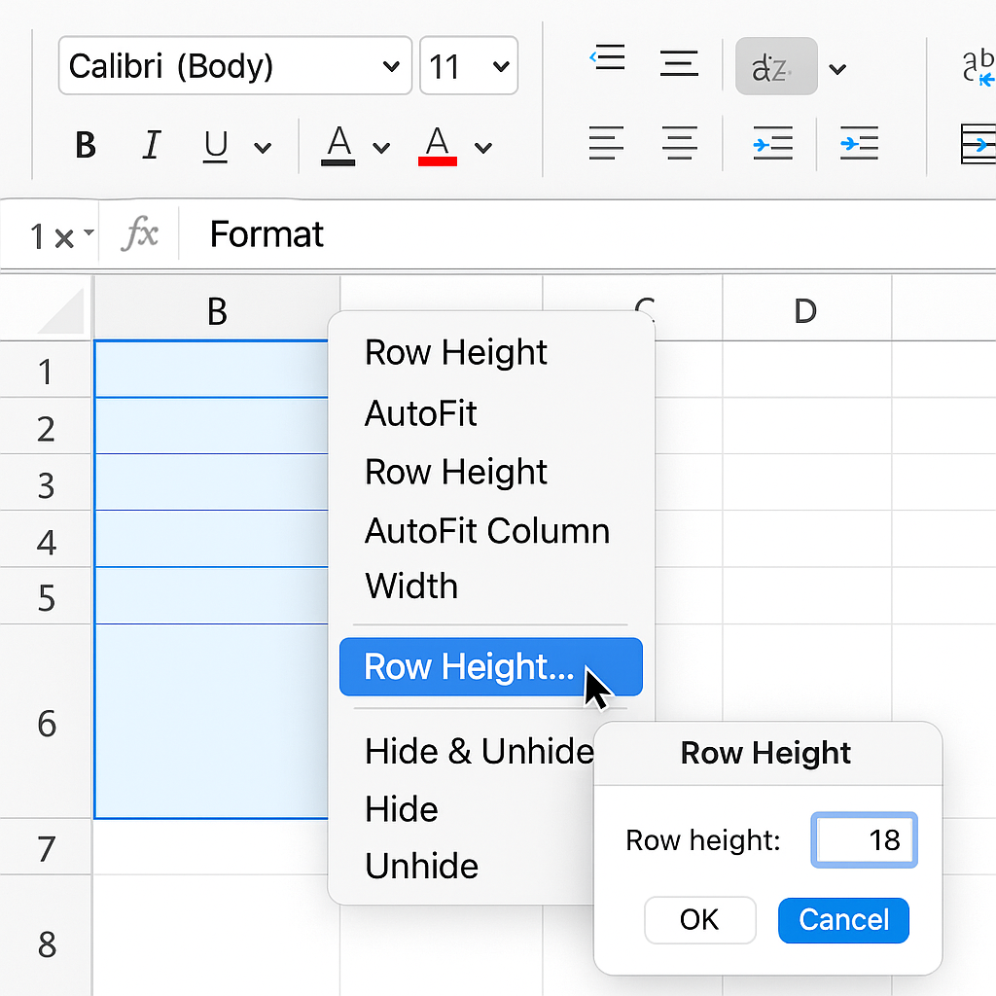Screen dimensions: 996x996
Task: Toggle italic formatting
Action: (x=151, y=146)
